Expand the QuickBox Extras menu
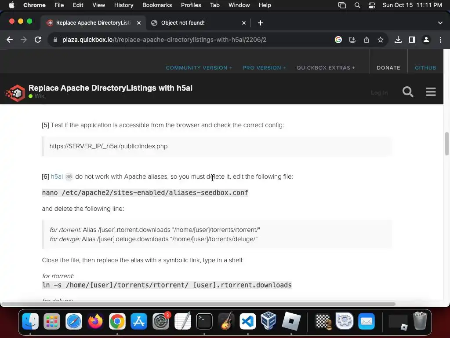 tap(326, 68)
